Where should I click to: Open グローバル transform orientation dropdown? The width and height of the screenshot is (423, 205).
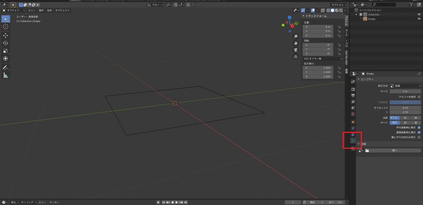click(155, 5)
